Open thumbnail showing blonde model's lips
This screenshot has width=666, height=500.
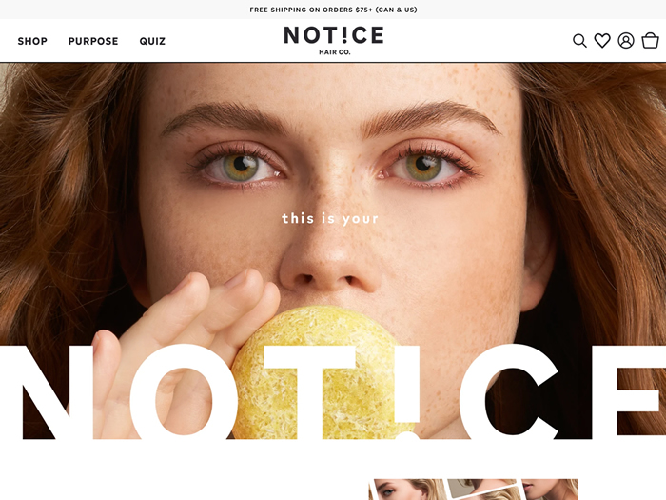pos(550,490)
